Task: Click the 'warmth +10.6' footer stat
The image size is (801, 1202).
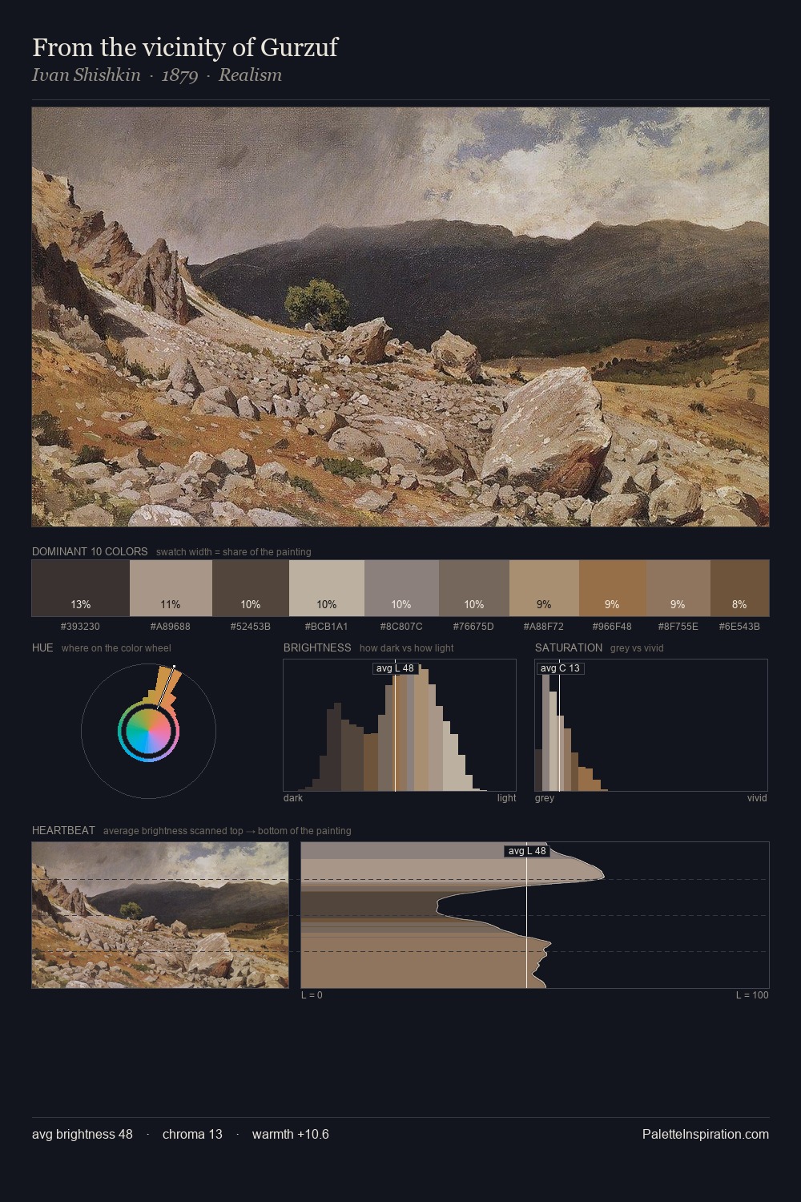Action: 291,1135
